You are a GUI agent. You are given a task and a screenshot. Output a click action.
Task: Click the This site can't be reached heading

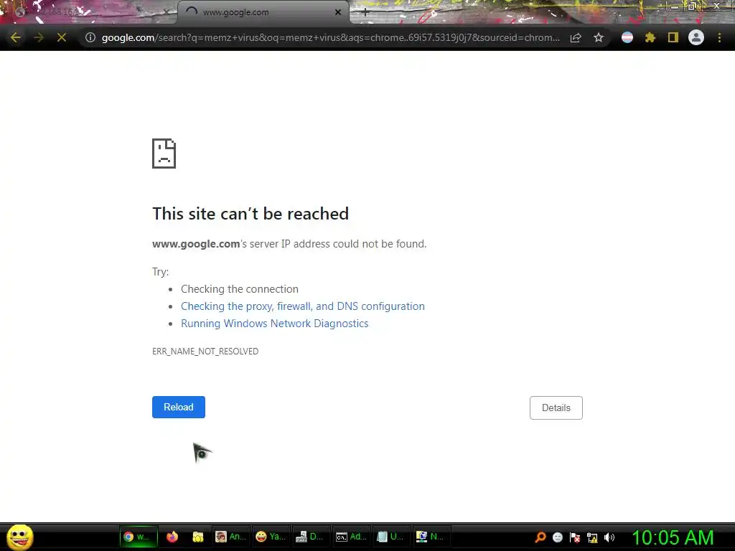(251, 214)
